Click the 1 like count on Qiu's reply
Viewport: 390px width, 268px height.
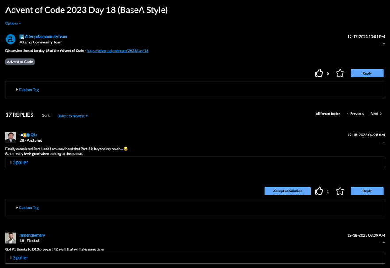328,191
